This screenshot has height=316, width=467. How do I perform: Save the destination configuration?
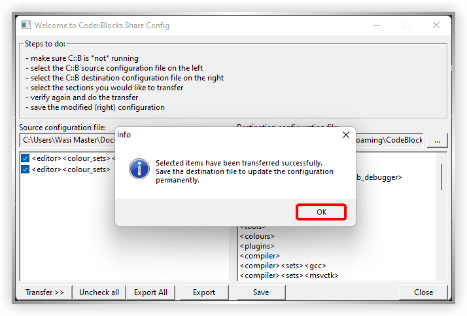[x=261, y=292]
